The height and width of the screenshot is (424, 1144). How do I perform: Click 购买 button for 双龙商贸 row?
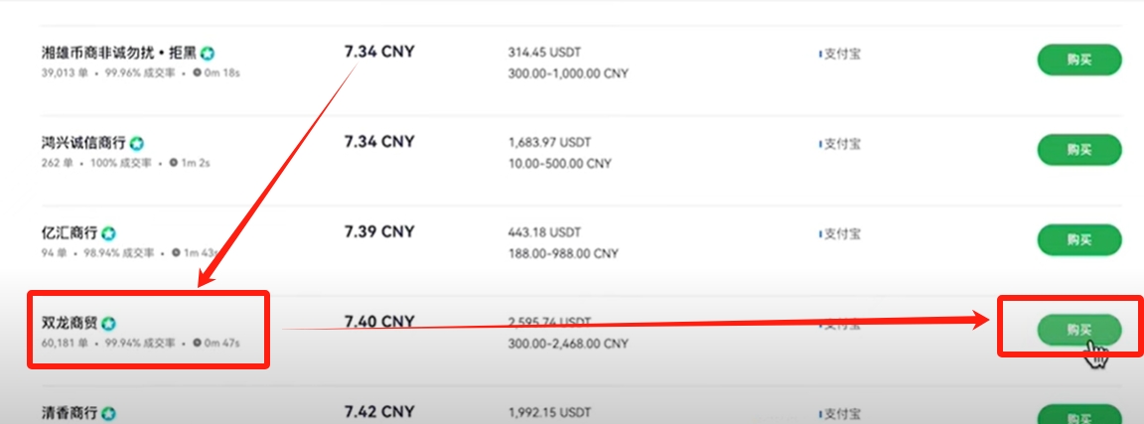point(1079,330)
